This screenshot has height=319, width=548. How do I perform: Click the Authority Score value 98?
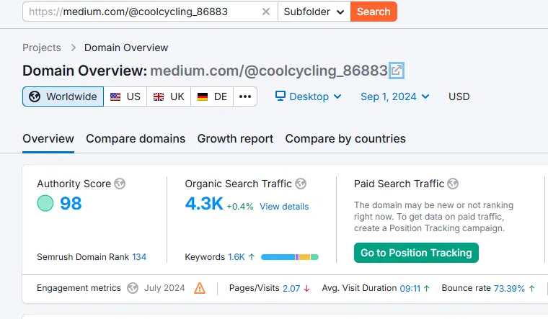(x=71, y=203)
